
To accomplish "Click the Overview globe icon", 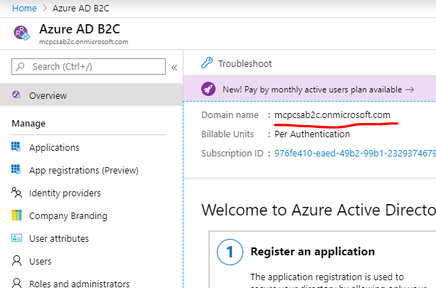I will [x=16, y=95].
